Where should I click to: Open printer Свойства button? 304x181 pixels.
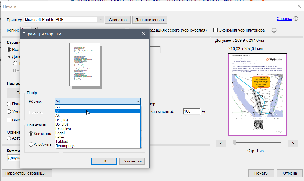(118, 20)
